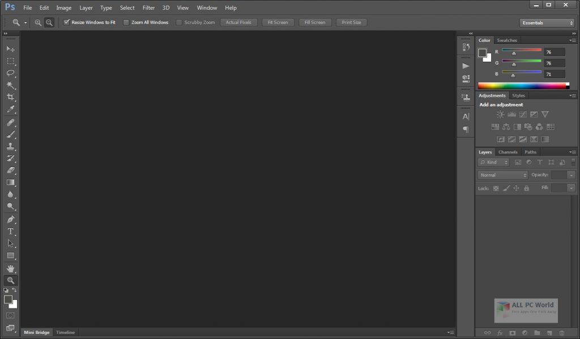
Task: Open the Color panel flyout menu
Action: point(573,40)
